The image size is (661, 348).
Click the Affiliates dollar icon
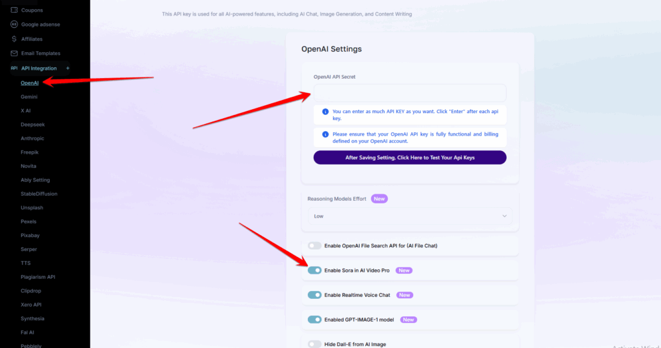[14, 39]
